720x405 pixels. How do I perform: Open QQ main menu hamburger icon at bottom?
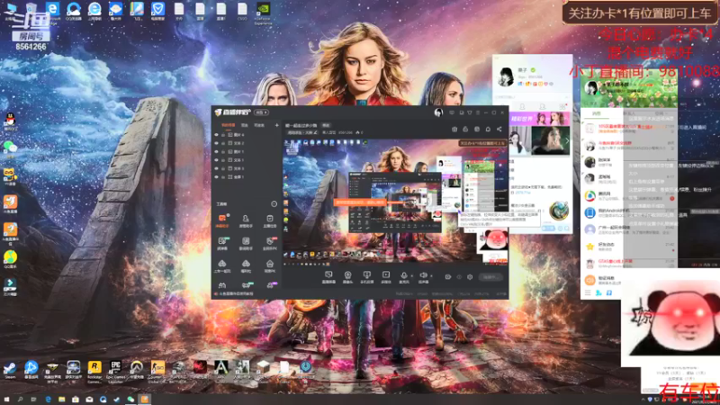[x=588, y=292]
